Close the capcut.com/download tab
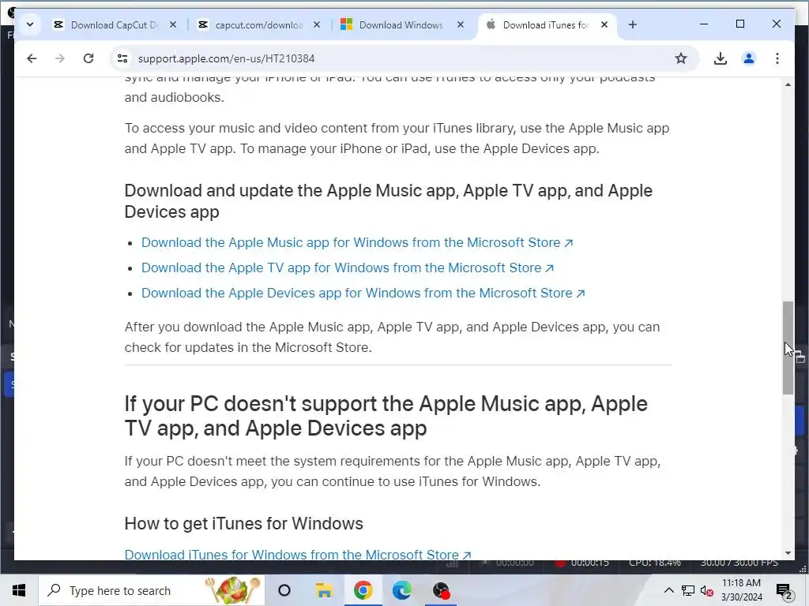 (x=317, y=24)
